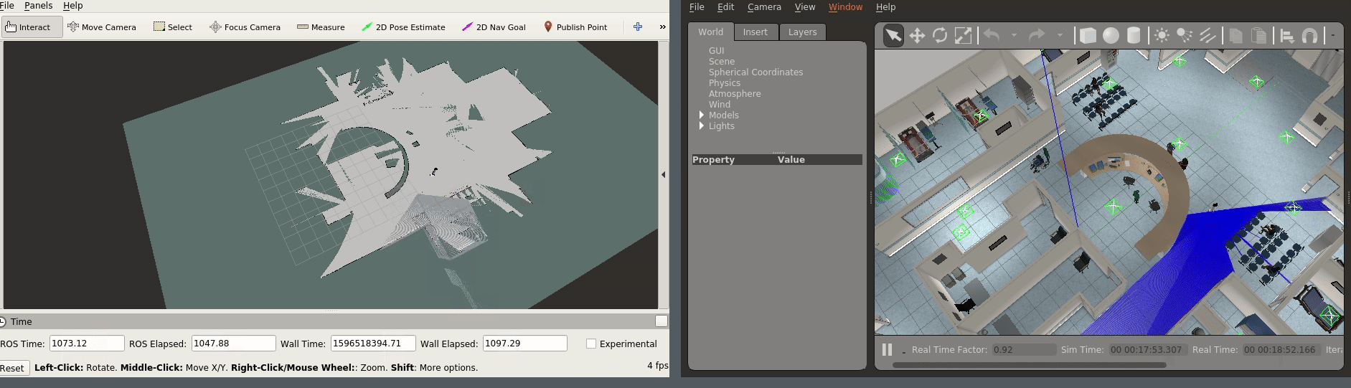Open the redo history dropdown arrow

[1060, 35]
